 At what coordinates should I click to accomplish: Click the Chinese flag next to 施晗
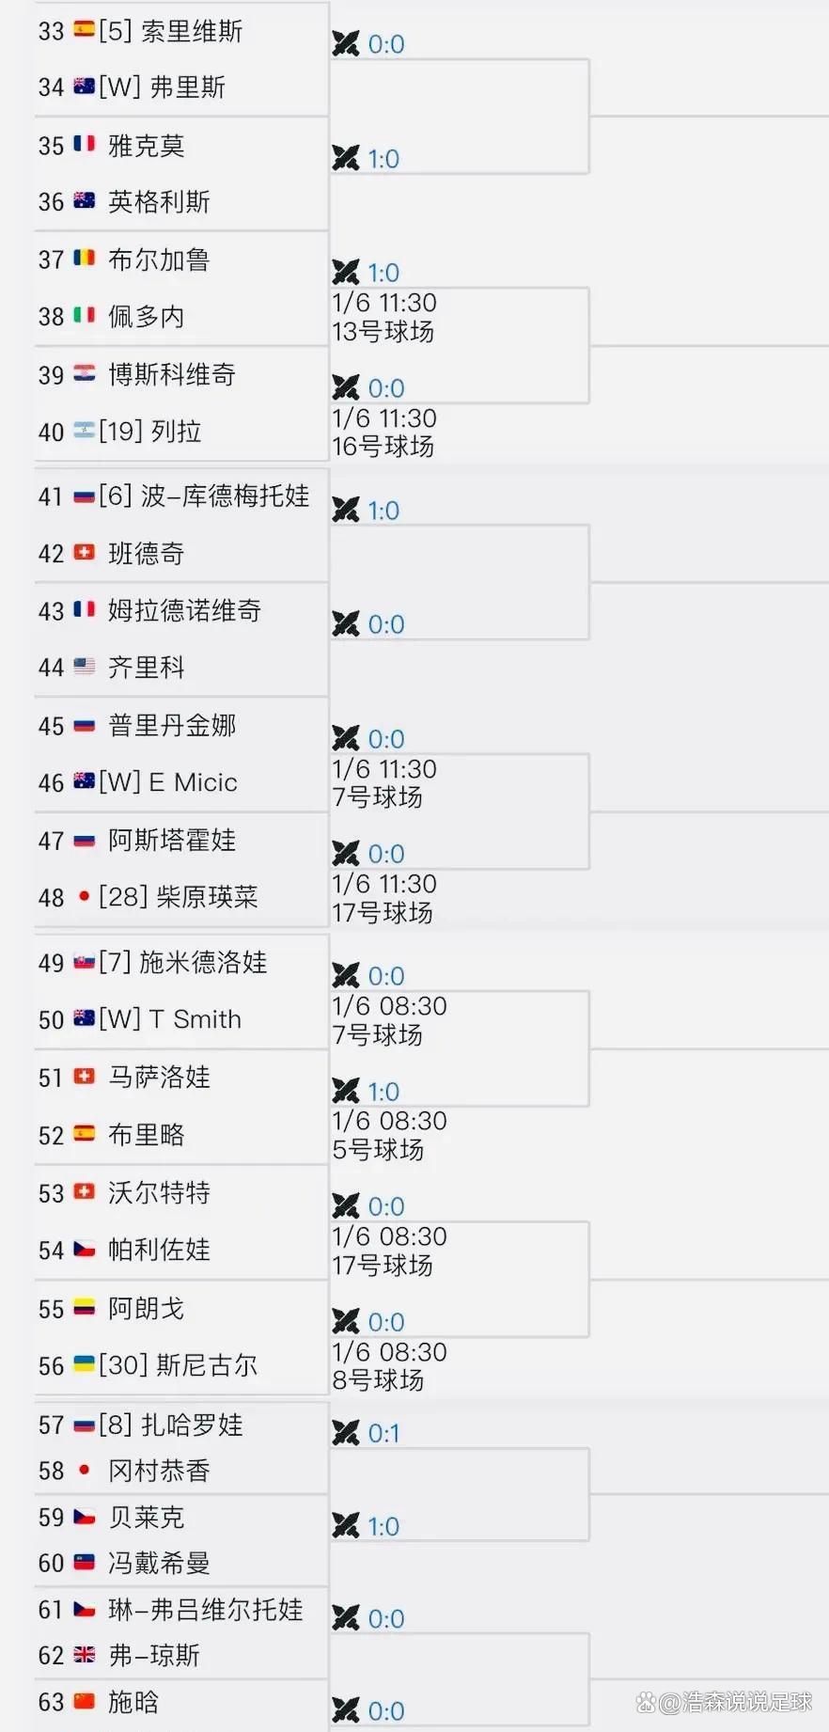pos(85,1701)
